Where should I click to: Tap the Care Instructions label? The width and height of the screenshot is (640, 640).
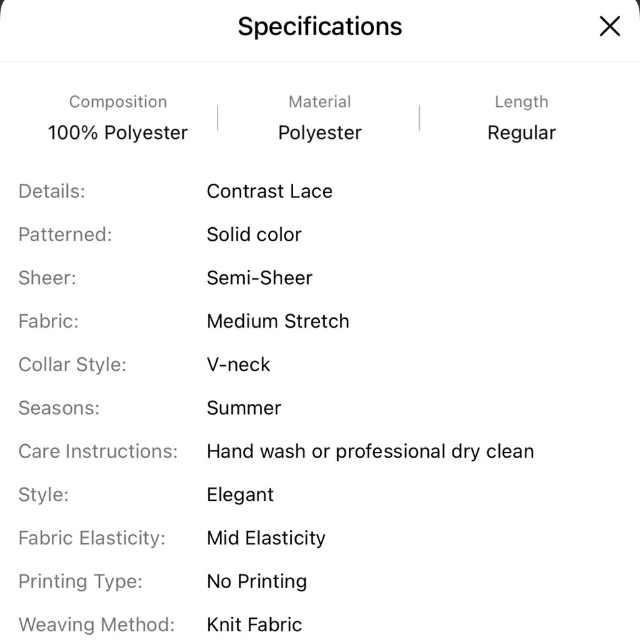pos(98,451)
